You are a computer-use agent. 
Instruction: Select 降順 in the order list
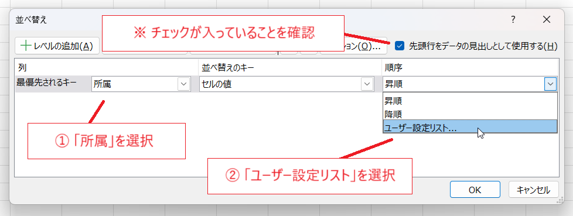pyautogui.click(x=470, y=114)
